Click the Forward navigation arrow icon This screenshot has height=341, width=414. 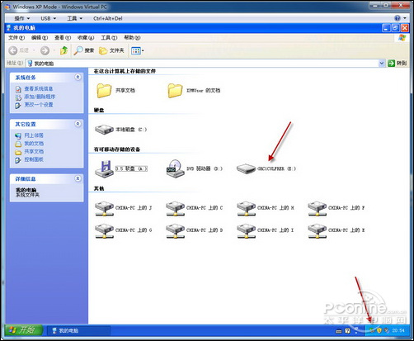(x=45, y=50)
